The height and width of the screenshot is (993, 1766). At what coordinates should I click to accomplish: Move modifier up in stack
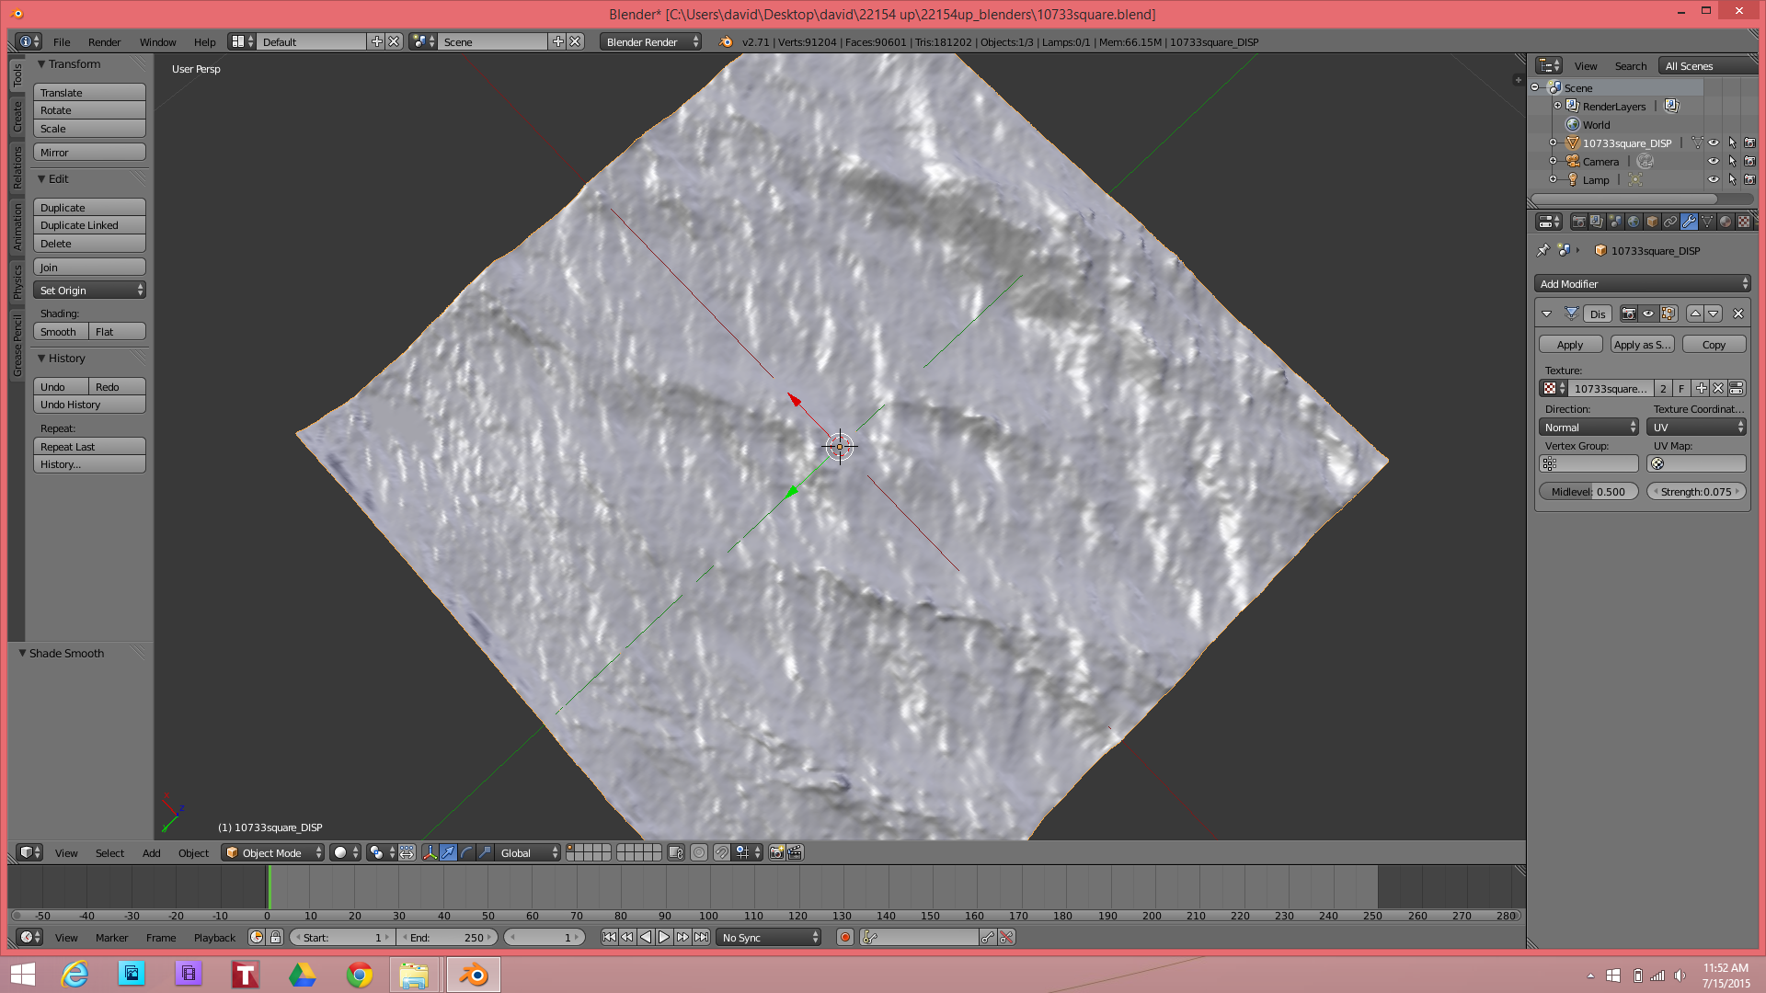[x=1695, y=314]
